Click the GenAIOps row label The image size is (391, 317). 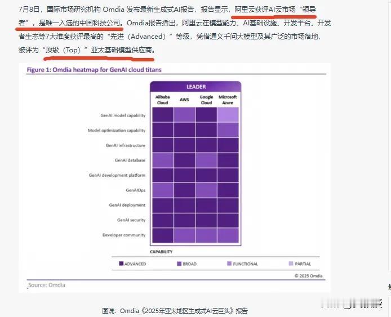[x=135, y=190]
